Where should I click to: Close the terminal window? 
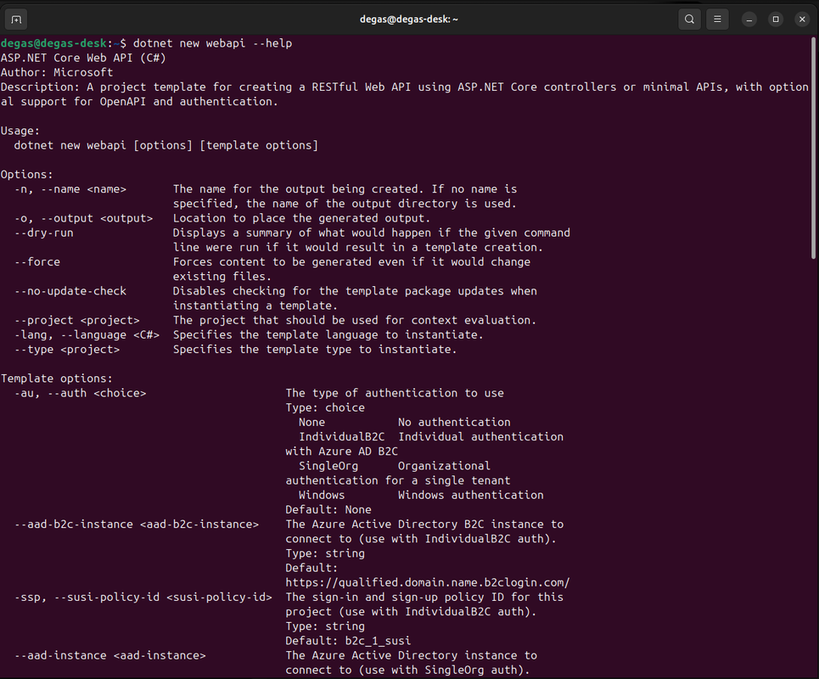(802, 20)
